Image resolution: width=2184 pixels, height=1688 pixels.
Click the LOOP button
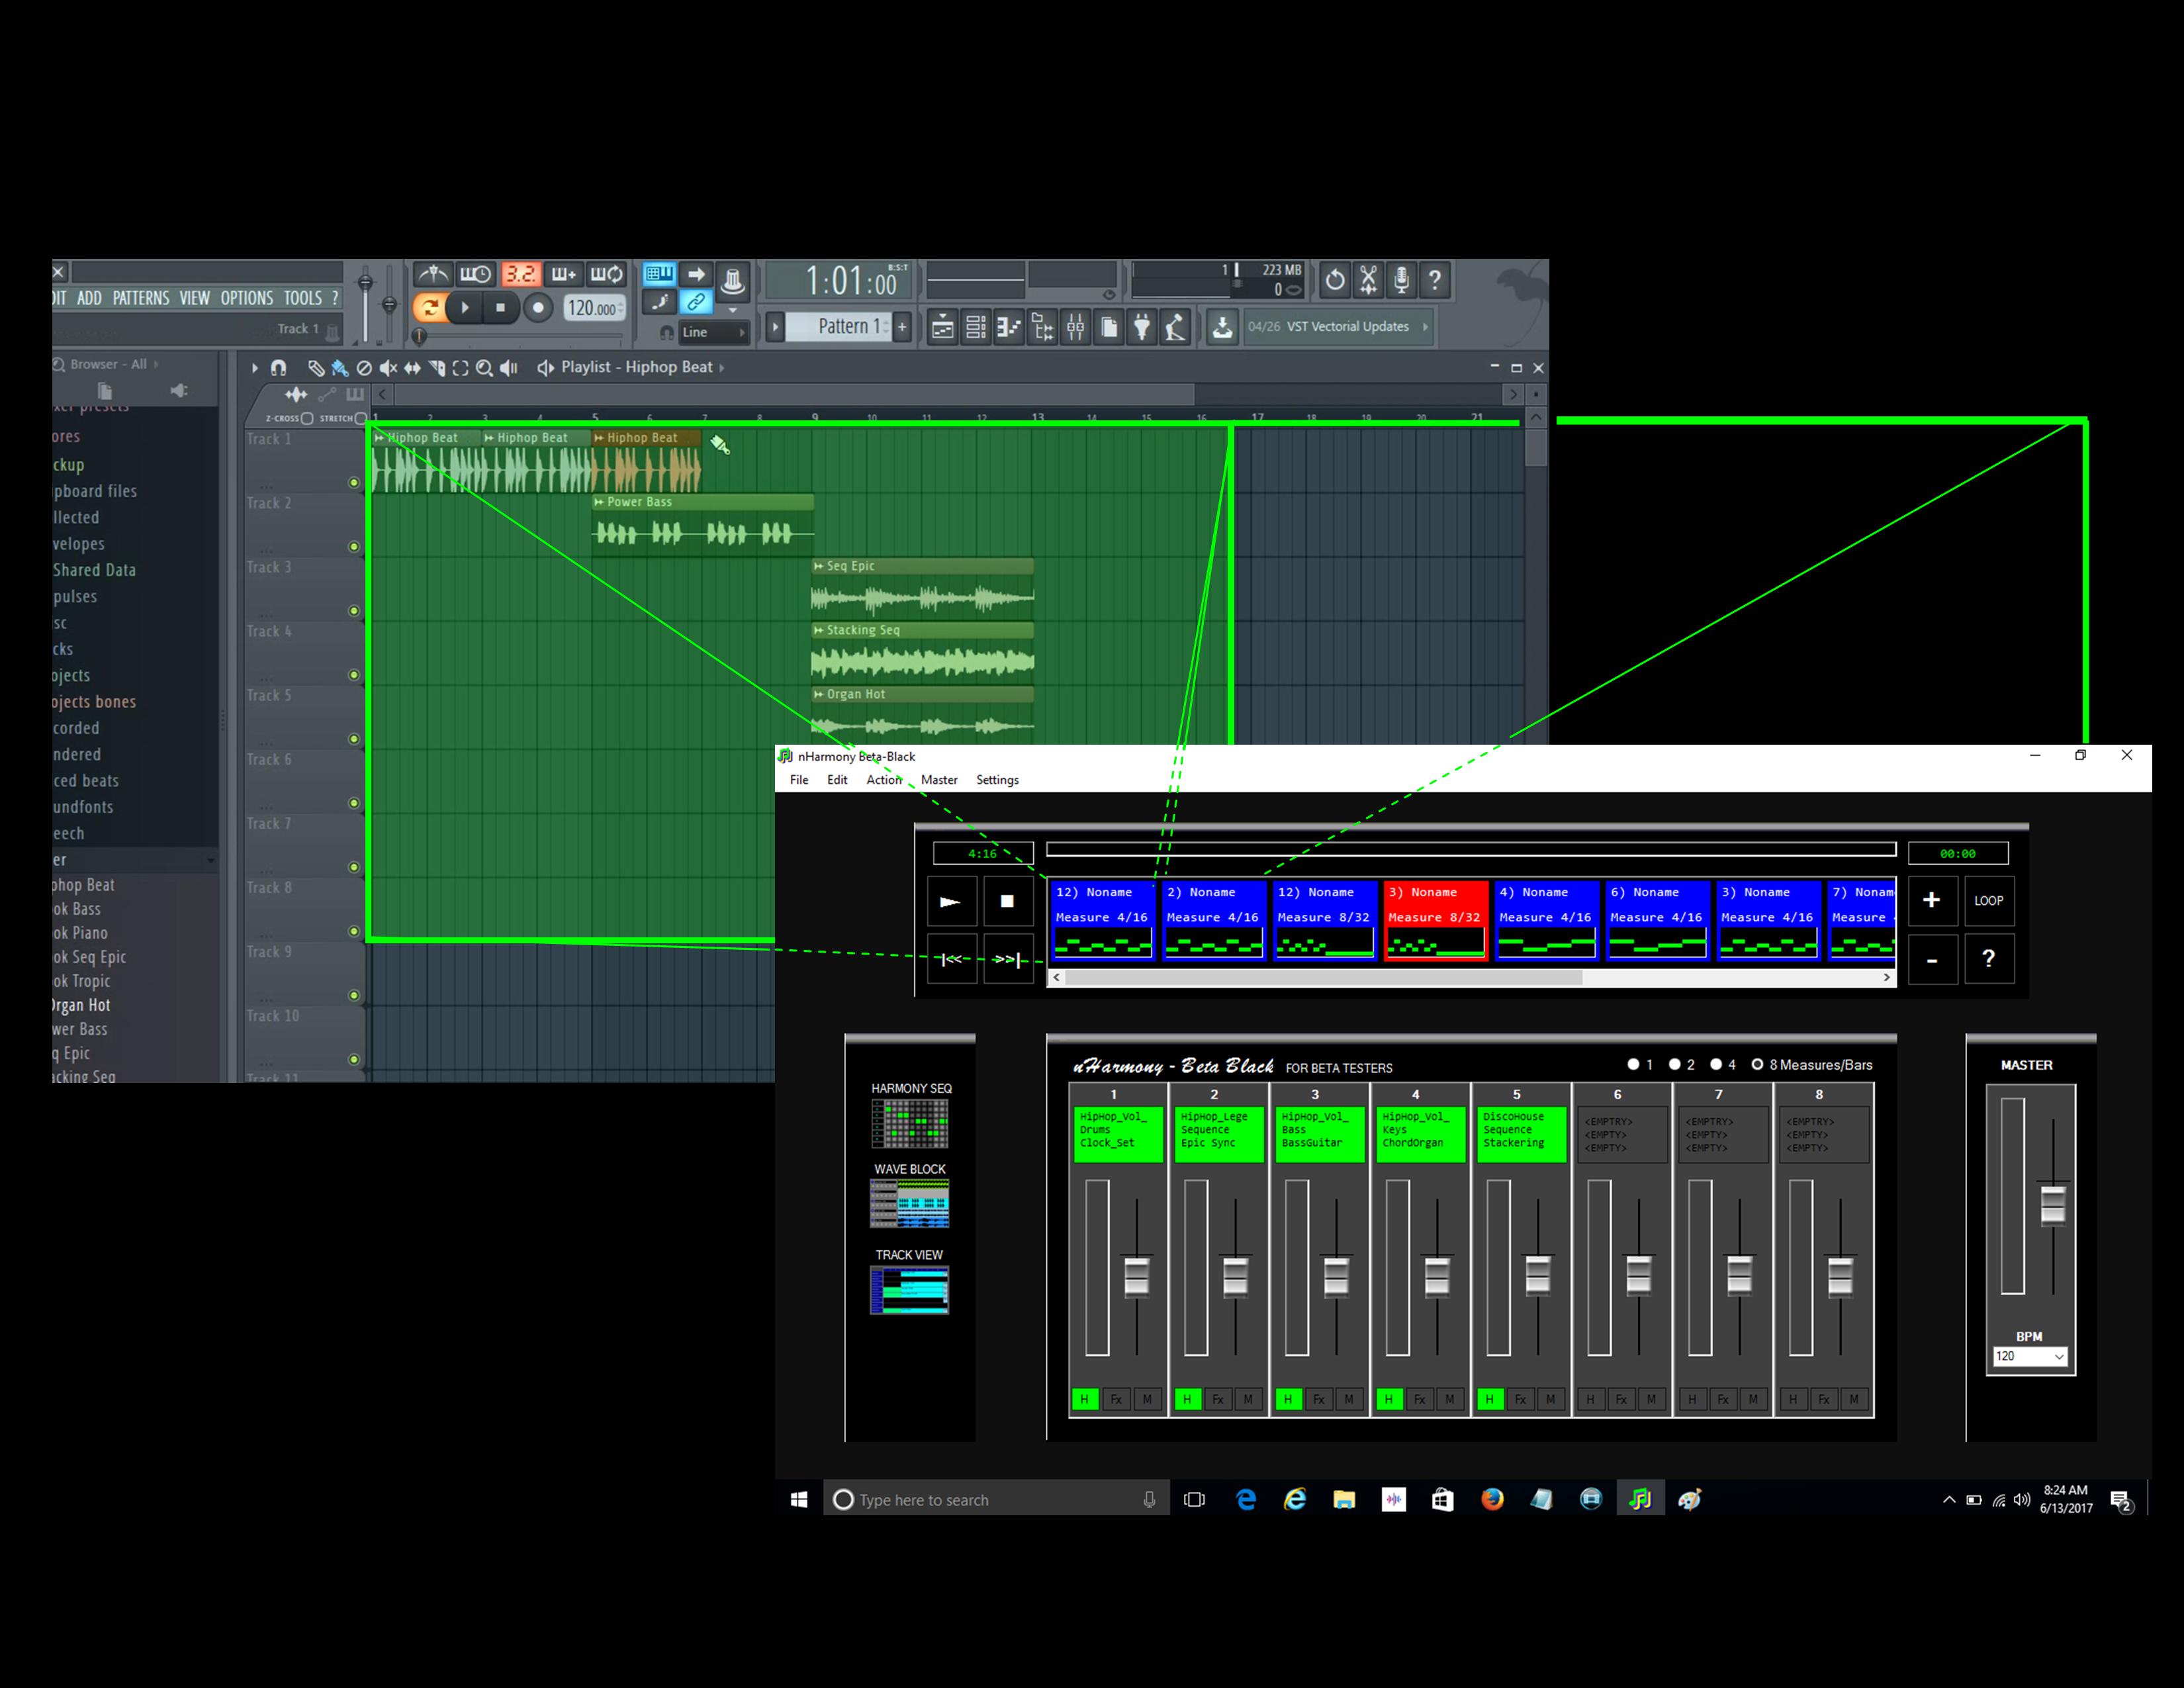pos(1988,900)
